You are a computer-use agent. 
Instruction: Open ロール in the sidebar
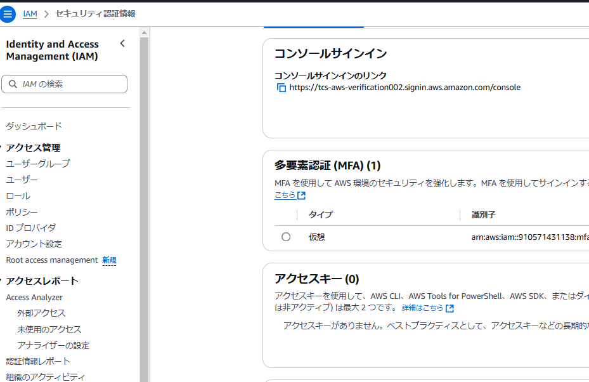pyautogui.click(x=18, y=196)
